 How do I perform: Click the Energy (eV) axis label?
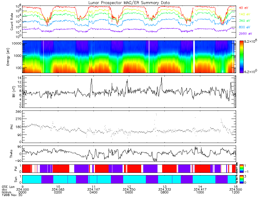pyautogui.click(x=8, y=57)
